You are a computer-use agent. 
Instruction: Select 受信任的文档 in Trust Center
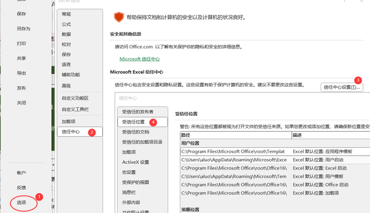(142, 132)
